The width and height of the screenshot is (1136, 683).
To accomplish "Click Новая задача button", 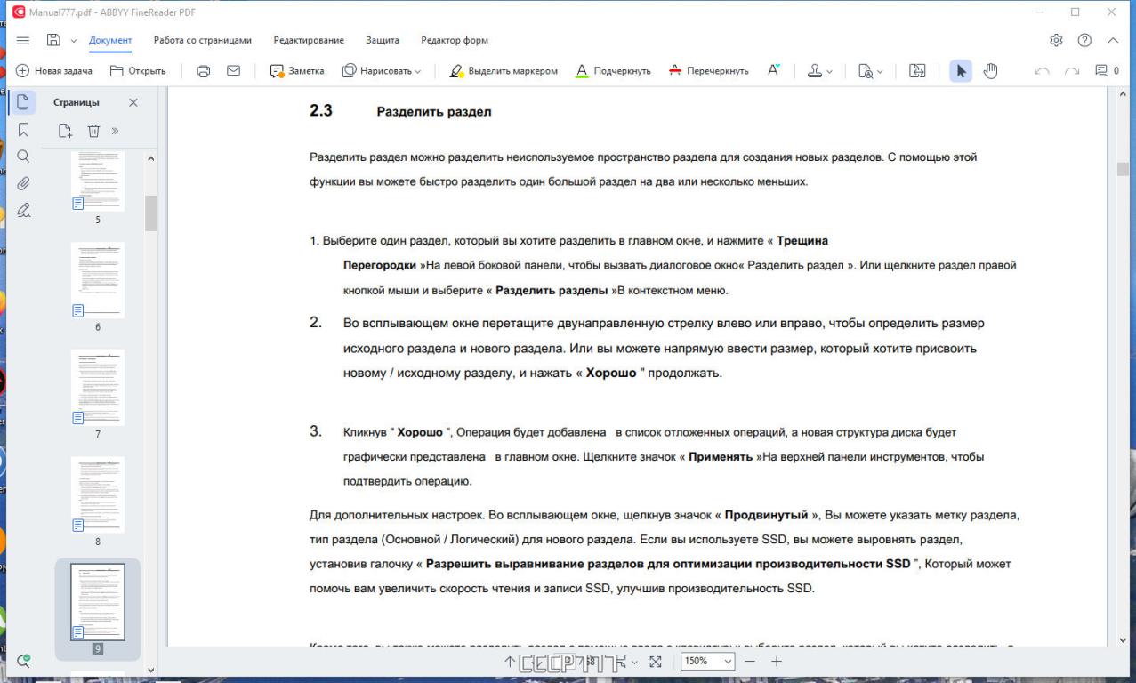I will [53, 71].
